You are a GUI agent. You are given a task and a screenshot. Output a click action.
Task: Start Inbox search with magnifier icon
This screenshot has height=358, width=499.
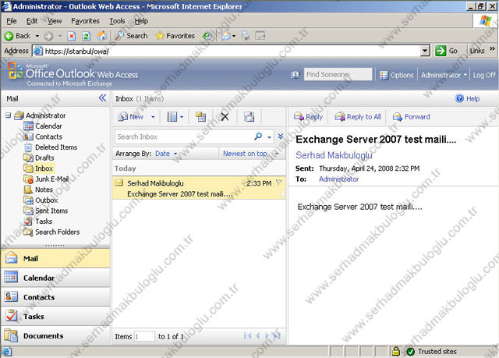[258, 136]
